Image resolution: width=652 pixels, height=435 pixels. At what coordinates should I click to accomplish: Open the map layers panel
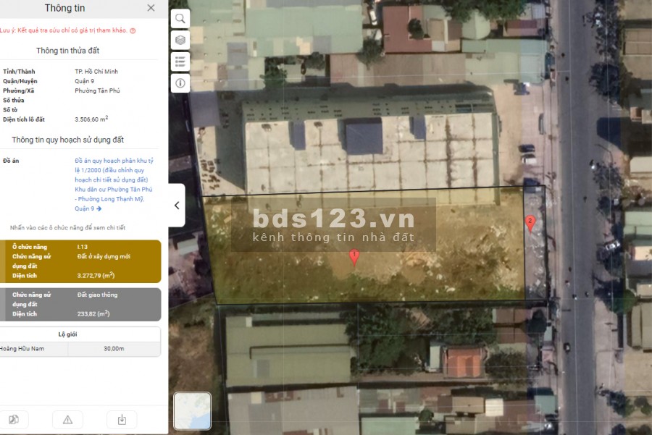pyautogui.click(x=180, y=41)
